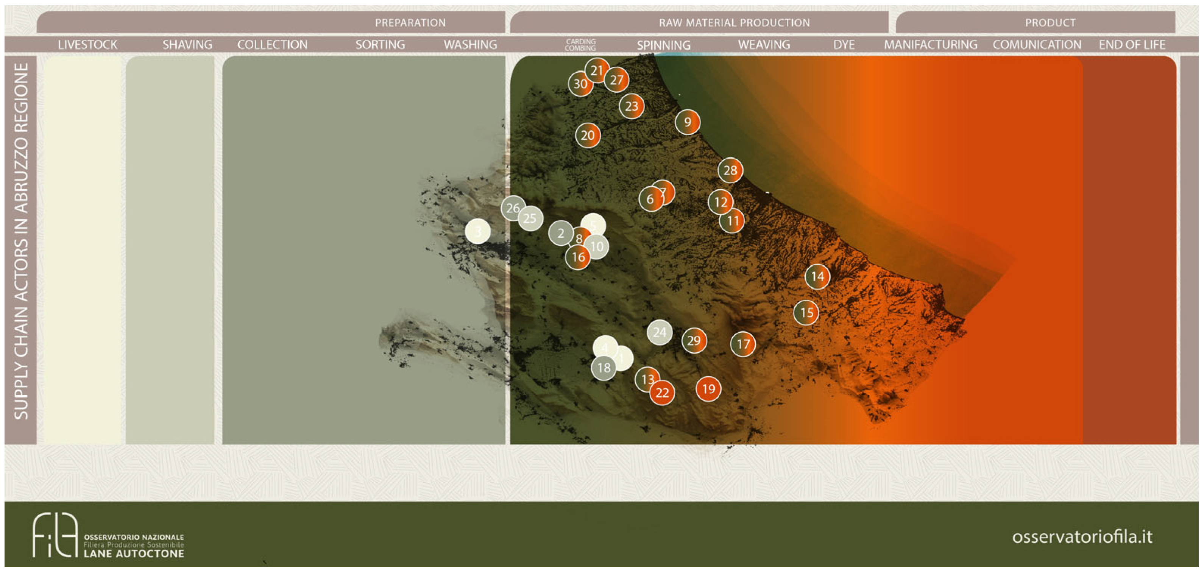Screen dimensions: 1204x572
Task: Open marker 15 near the coast
Action: 806,313
